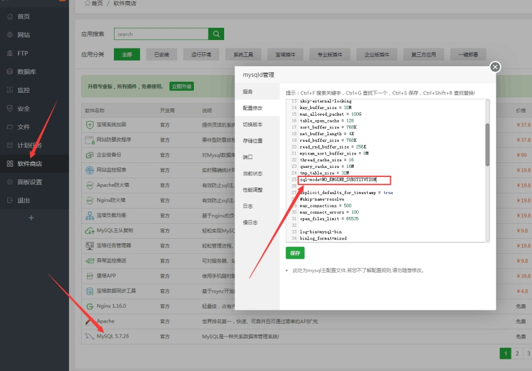Filter apps by 运行环境 category
This screenshot has width=532, height=371.
pyautogui.click(x=201, y=55)
